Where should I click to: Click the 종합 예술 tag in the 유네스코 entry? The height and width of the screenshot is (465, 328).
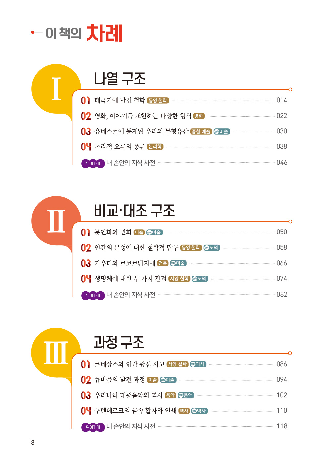[x=201, y=132]
